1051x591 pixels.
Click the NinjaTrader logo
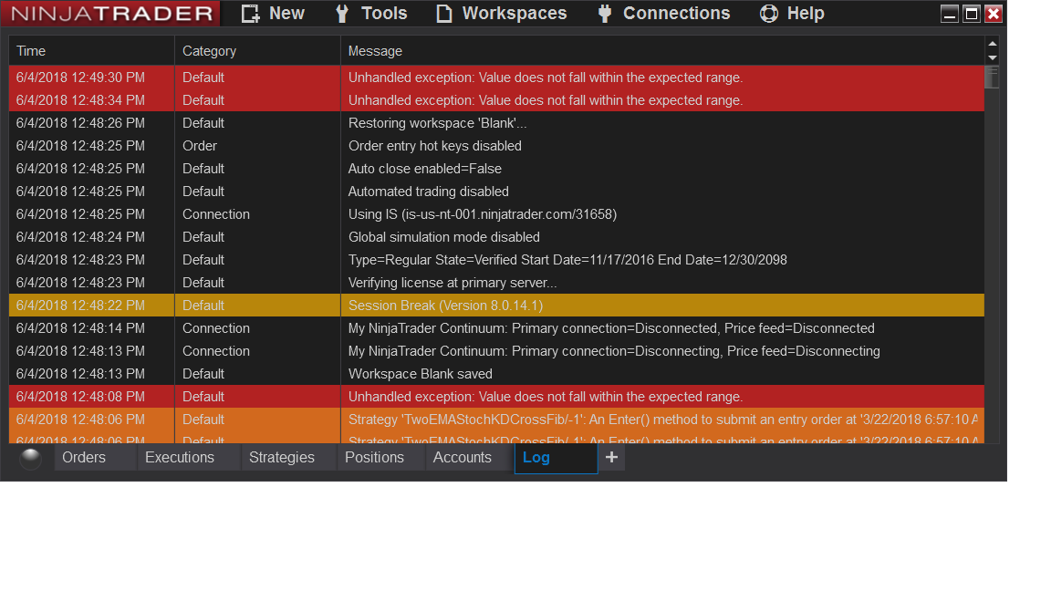click(111, 14)
